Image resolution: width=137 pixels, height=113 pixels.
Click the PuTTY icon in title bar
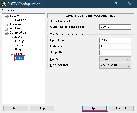pyautogui.click(x=4, y=4)
